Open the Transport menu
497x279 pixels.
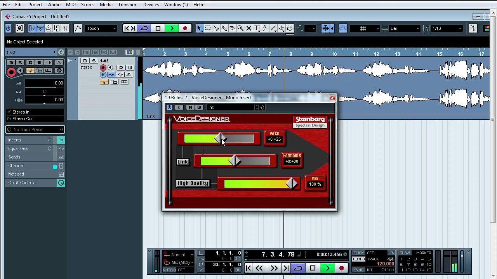(x=128, y=5)
